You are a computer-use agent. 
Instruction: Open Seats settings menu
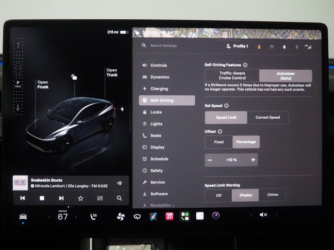[167, 135]
